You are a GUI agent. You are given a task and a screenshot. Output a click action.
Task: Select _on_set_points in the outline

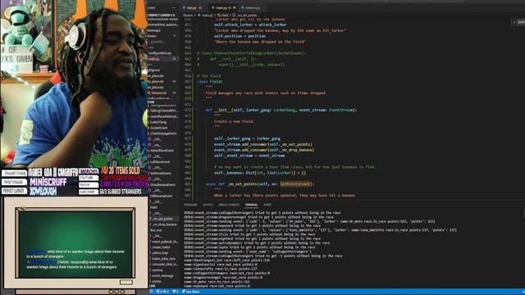click(x=162, y=219)
